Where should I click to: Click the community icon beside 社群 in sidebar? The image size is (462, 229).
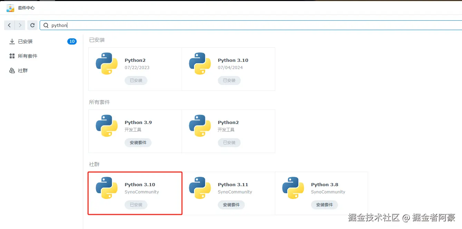12,70
